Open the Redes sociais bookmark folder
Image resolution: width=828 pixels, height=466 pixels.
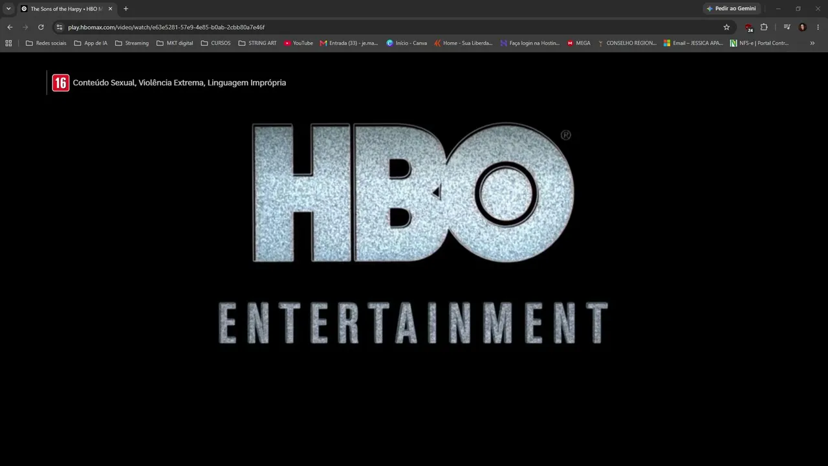click(x=46, y=43)
